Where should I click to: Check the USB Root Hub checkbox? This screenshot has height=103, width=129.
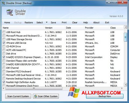(4, 32)
